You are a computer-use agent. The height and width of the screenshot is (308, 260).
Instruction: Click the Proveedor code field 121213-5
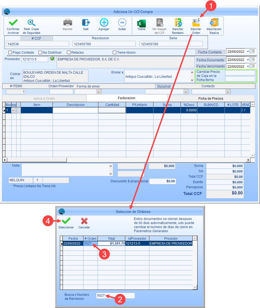pos(35,59)
